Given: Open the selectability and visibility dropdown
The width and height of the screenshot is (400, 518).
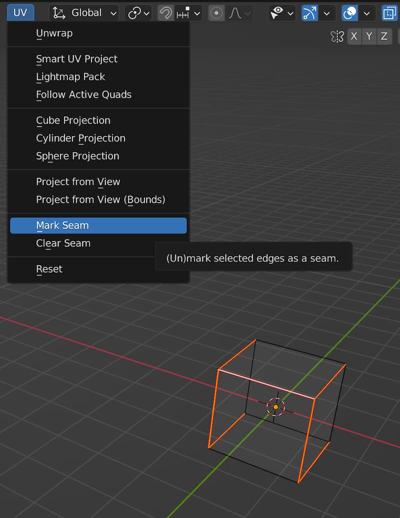Looking at the screenshot, I should tap(281, 13).
